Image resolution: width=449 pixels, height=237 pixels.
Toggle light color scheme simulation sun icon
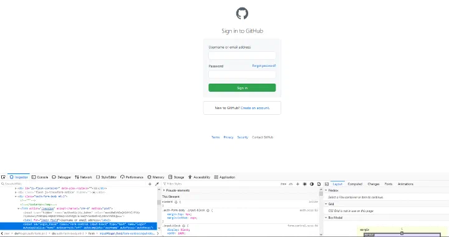pos(305,184)
